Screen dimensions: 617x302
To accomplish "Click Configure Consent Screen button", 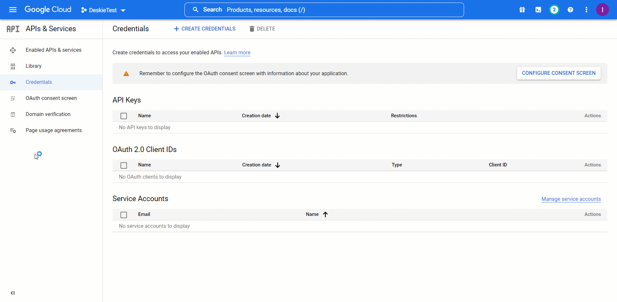I will [559, 73].
